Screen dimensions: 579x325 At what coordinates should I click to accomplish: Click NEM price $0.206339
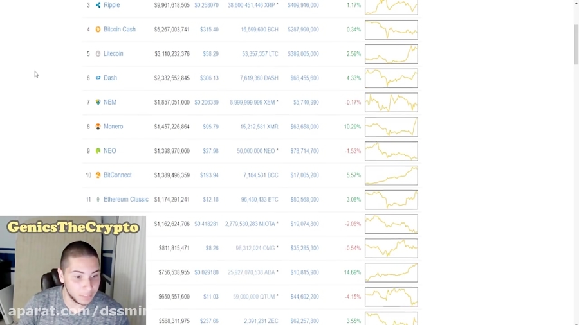coord(207,103)
